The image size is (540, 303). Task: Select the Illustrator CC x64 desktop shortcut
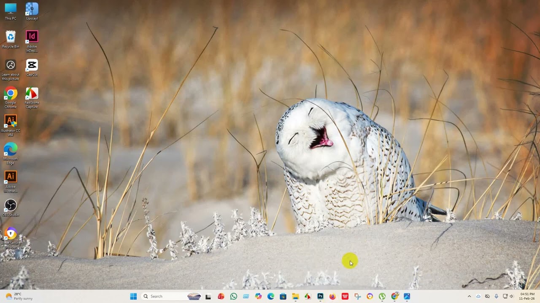11,126
